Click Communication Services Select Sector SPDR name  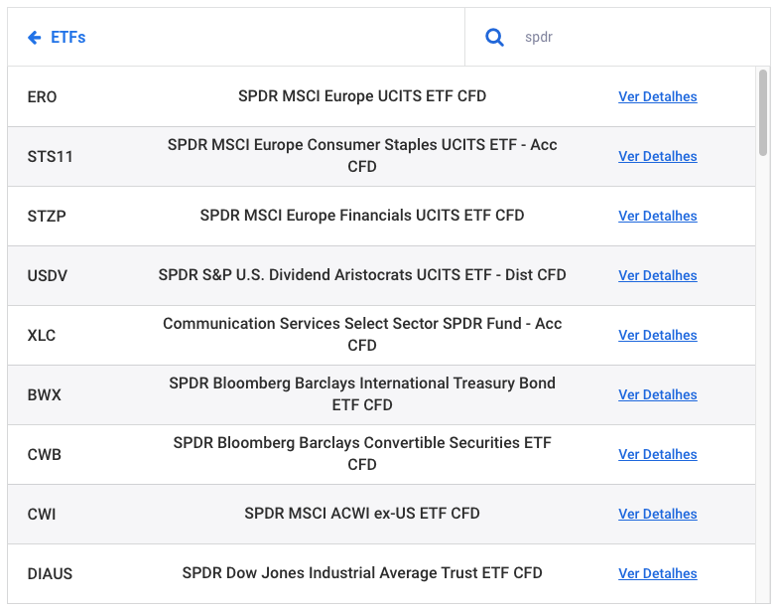pos(362,334)
